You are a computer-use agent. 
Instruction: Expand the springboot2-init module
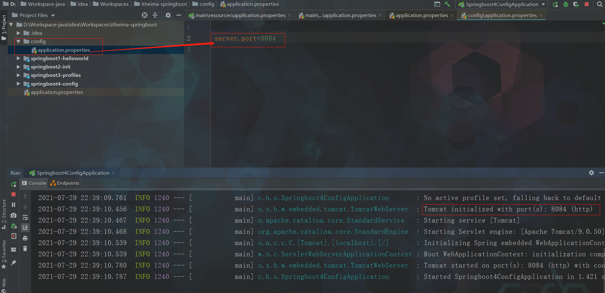coord(18,67)
